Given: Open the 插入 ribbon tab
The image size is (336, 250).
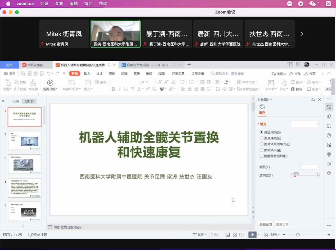Looking at the screenshot, I should point(87,74).
